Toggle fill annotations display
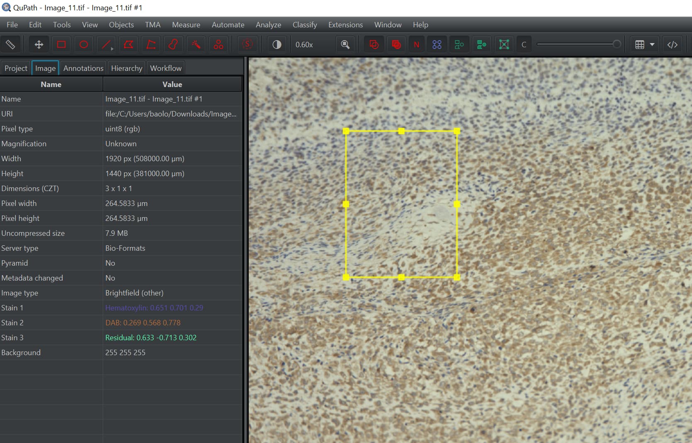 (396, 44)
